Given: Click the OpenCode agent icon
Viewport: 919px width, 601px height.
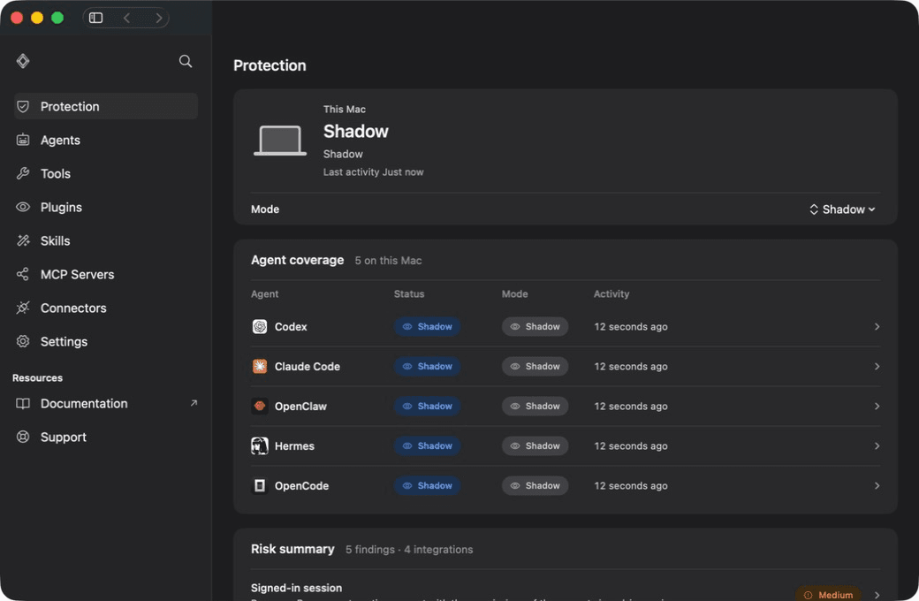Looking at the screenshot, I should pyautogui.click(x=260, y=485).
